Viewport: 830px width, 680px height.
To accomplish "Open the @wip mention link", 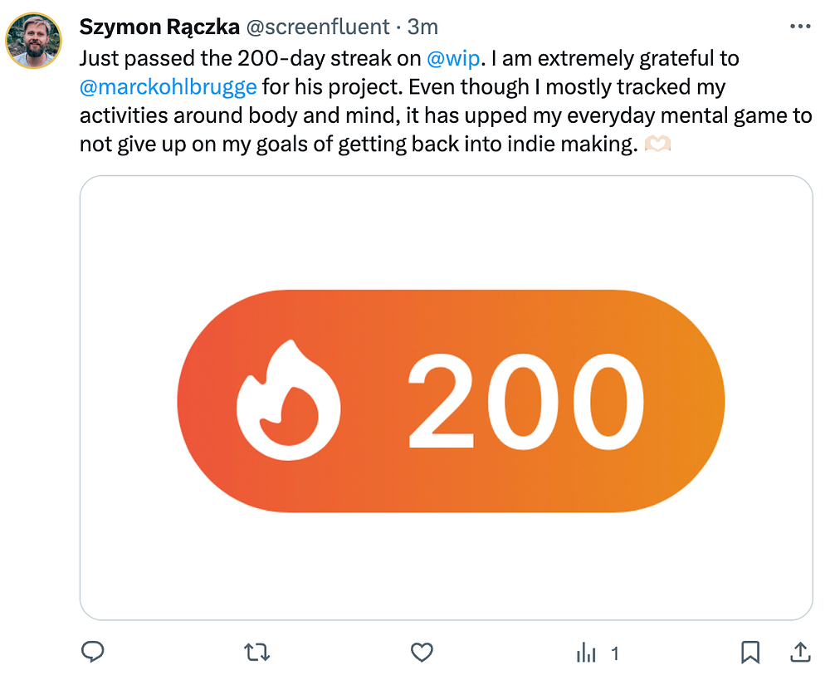I will click(x=452, y=59).
